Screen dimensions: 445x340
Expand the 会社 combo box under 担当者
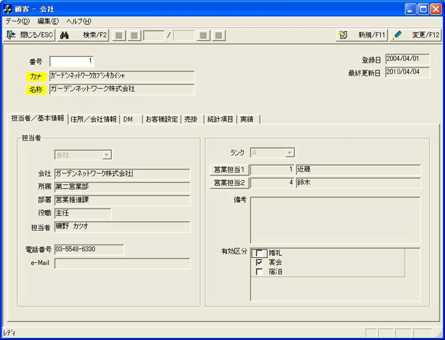pyautogui.click(x=106, y=155)
